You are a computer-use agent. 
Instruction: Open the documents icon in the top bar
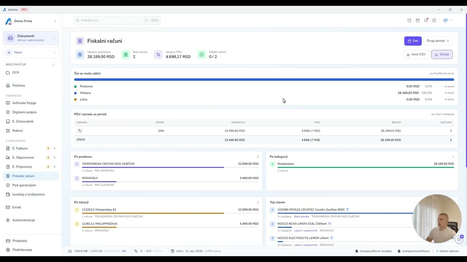pos(409,20)
